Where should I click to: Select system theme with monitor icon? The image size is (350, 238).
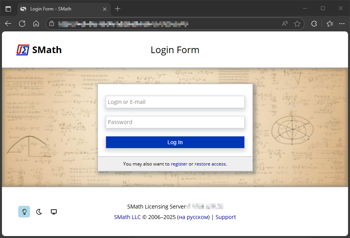(54, 212)
